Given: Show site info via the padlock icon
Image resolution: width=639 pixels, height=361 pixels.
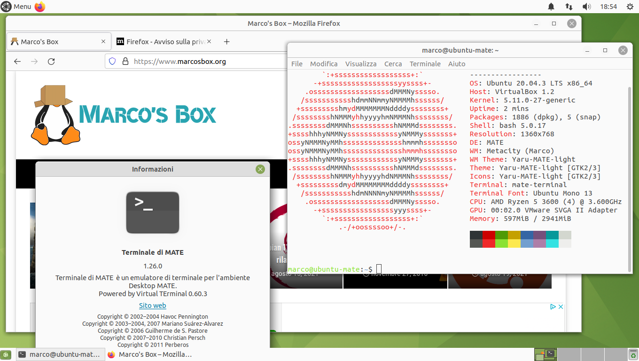Looking at the screenshot, I should pyautogui.click(x=125, y=61).
